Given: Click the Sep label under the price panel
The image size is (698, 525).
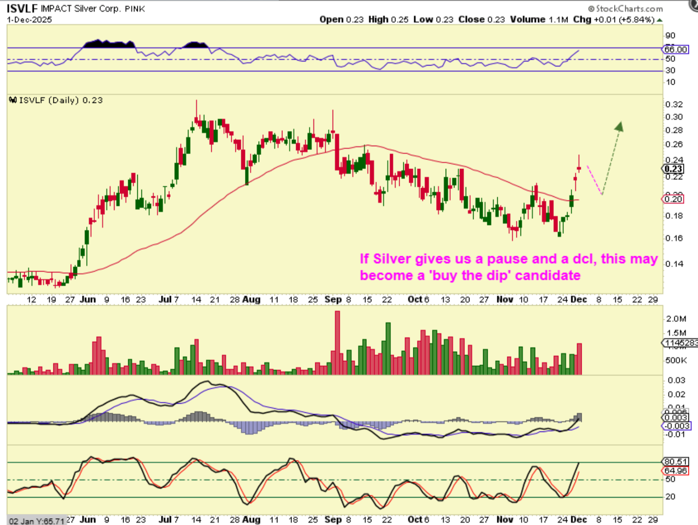Looking at the screenshot, I should pos(333,299).
